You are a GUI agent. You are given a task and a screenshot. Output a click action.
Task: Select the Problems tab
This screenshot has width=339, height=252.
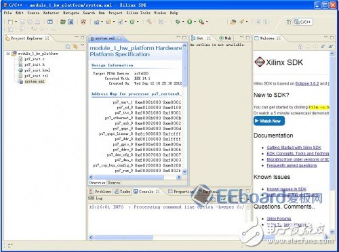pyautogui.click(x=100, y=192)
